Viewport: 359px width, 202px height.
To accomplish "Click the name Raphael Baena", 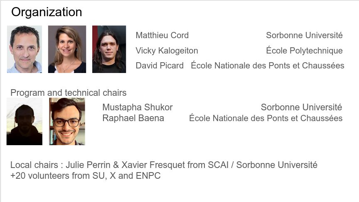I will point(133,118).
